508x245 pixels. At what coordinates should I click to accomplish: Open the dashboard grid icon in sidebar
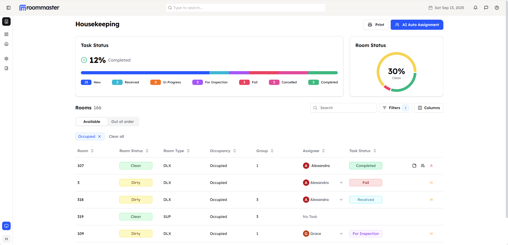[x=6, y=34]
